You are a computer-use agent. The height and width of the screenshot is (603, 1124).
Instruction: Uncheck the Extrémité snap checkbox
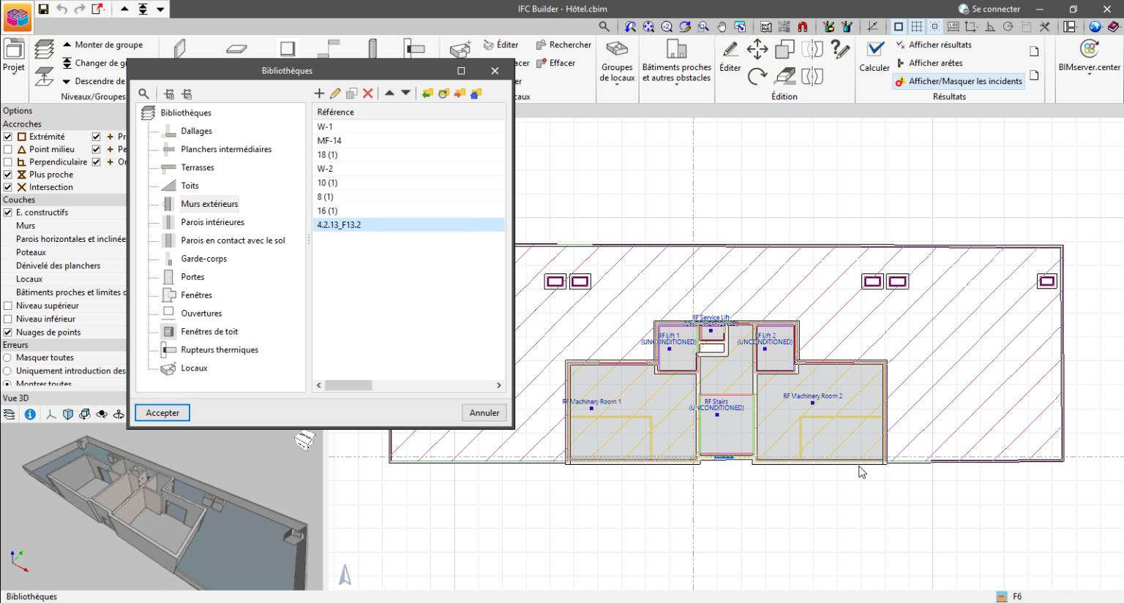(x=8, y=137)
